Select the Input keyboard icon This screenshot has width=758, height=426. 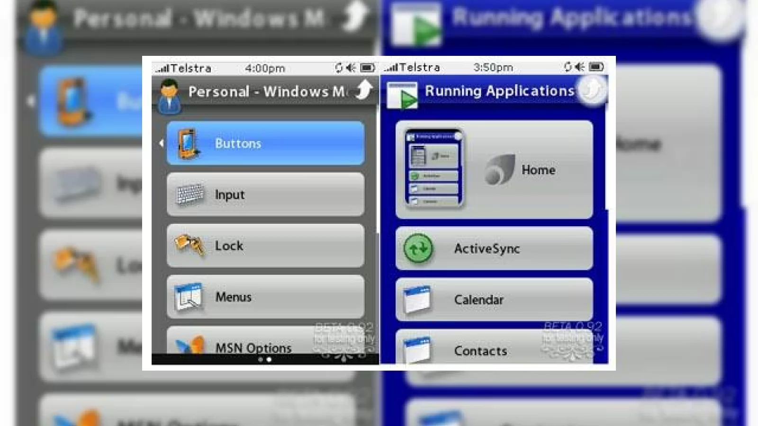189,195
